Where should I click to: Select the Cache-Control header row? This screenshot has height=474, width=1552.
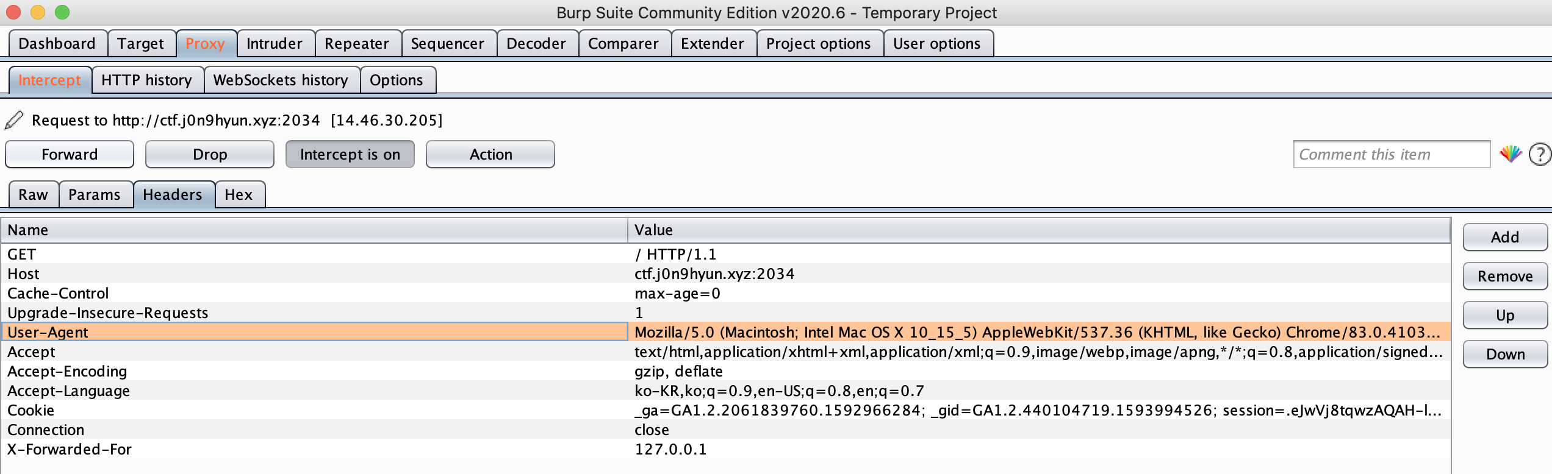725,293
